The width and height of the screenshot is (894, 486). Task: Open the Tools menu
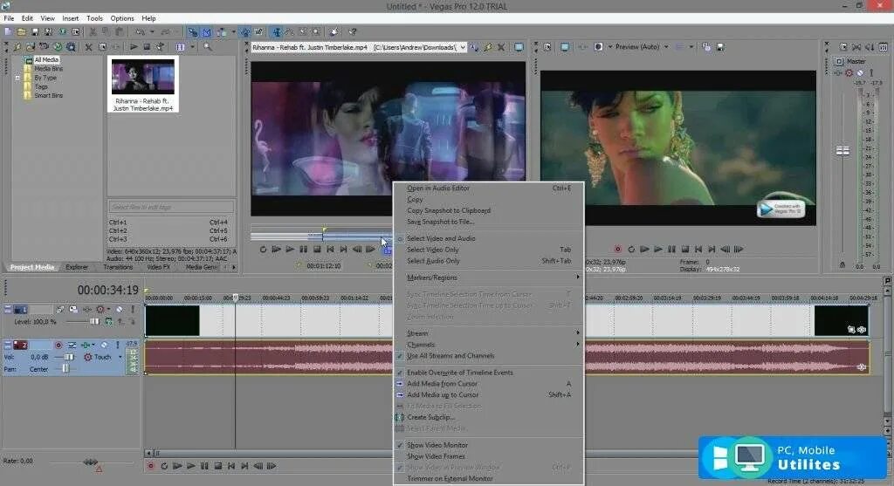(94, 18)
